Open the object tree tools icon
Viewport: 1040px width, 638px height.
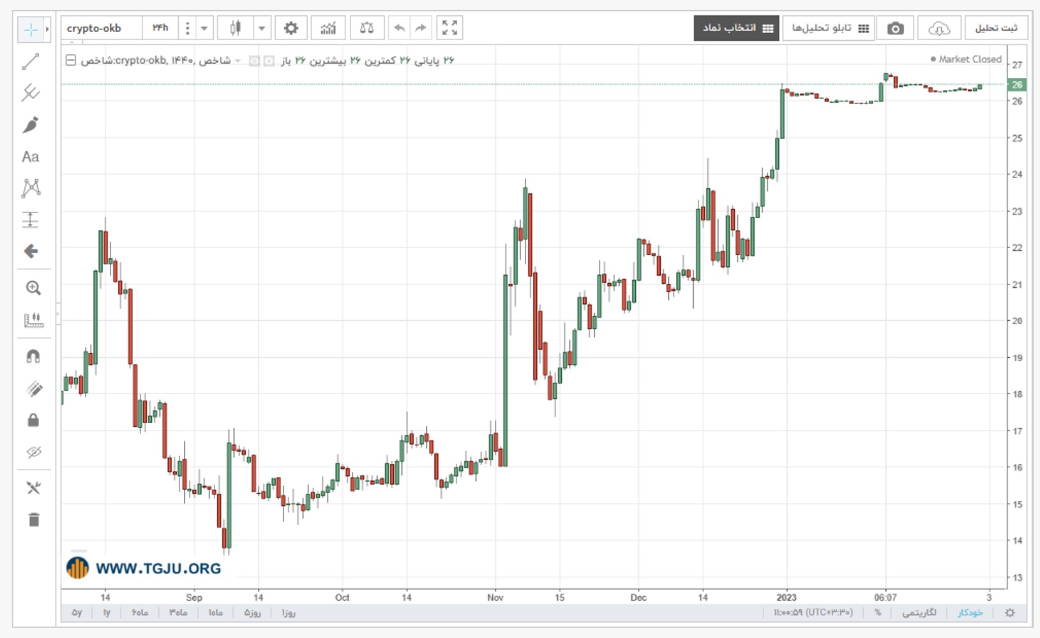click(33, 488)
